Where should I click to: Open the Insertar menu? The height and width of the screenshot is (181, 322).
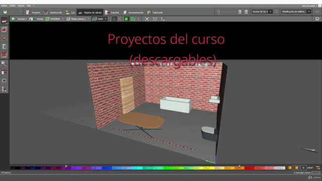21,6
